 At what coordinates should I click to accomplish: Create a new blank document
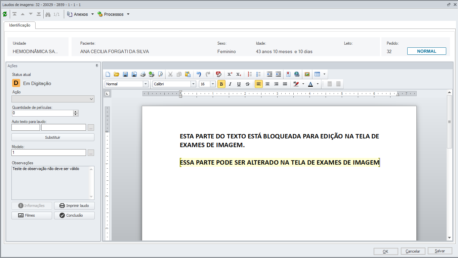[x=108, y=74]
